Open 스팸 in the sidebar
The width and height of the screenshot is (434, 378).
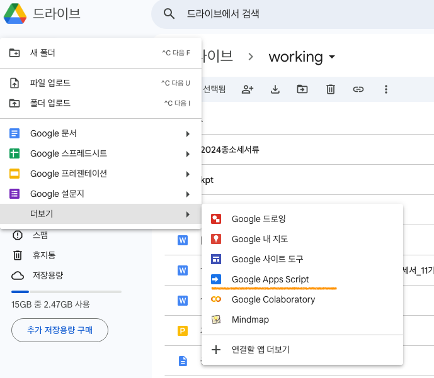coord(40,235)
